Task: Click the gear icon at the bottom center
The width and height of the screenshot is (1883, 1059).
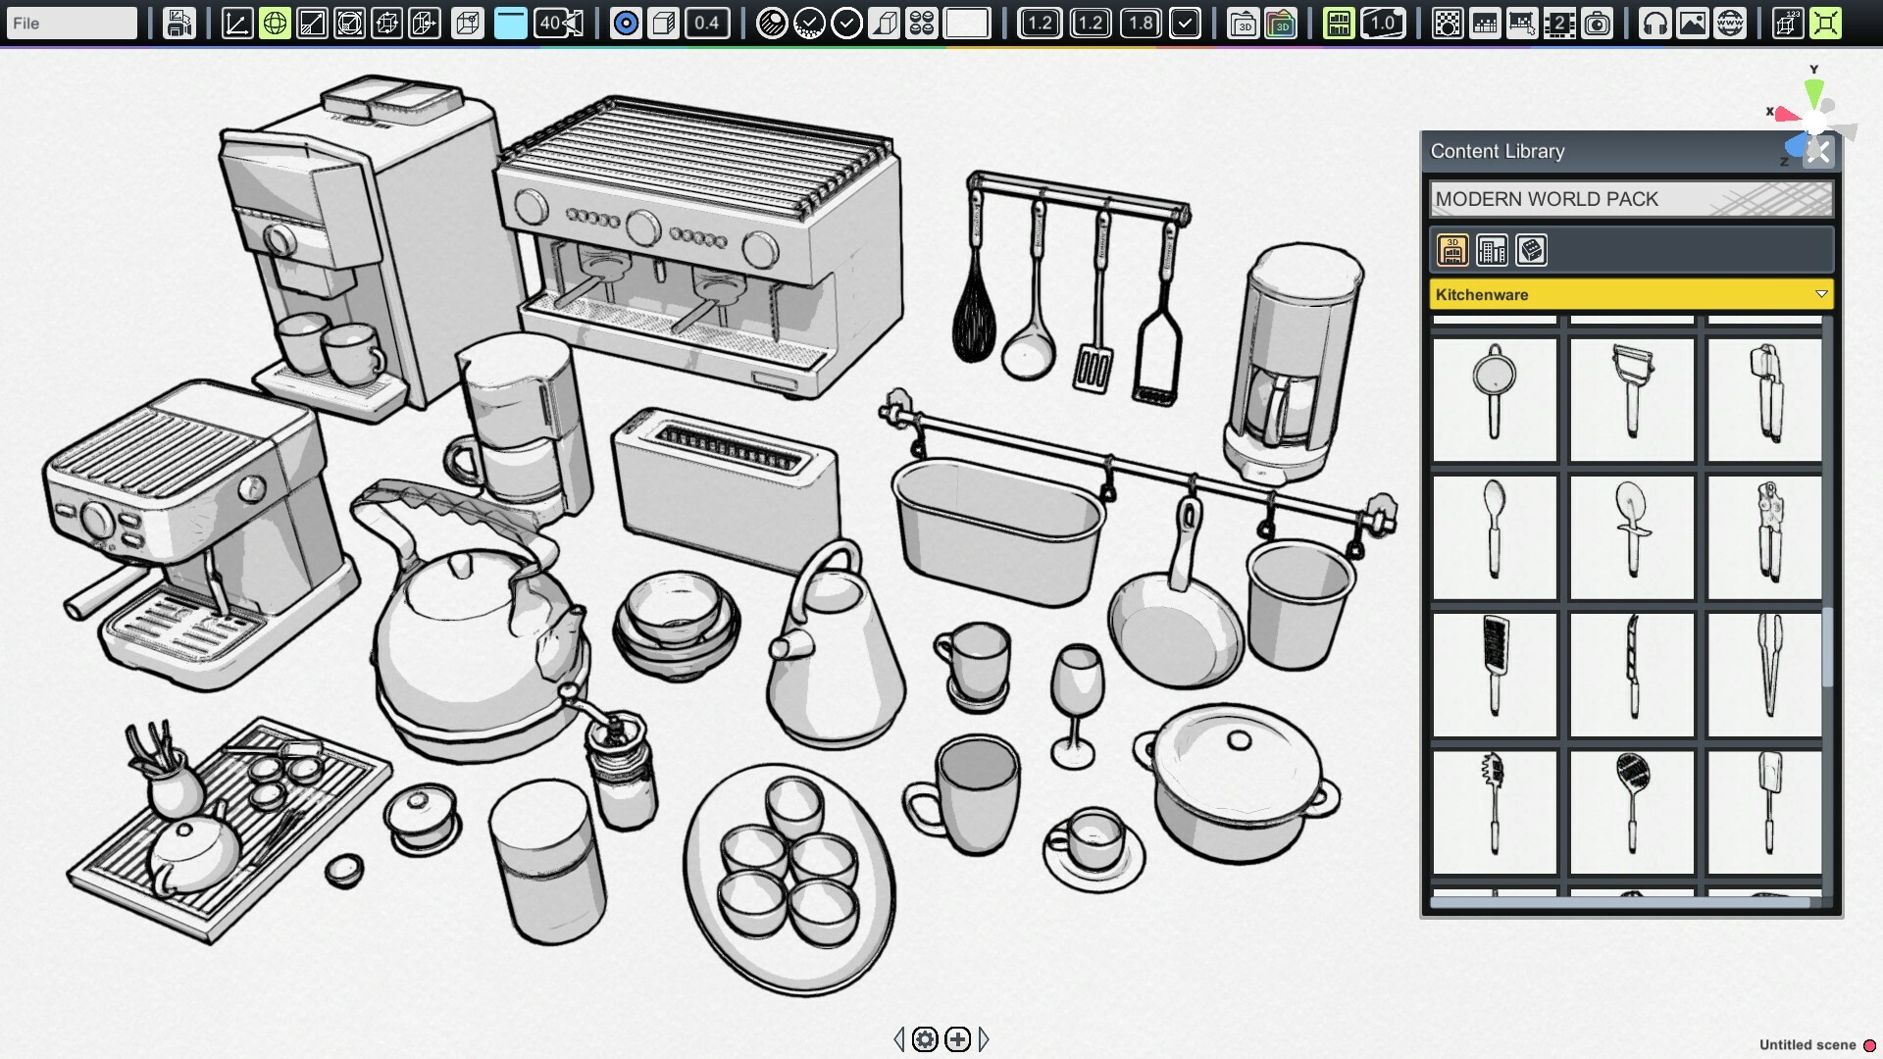Action: (x=924, y=1038)
